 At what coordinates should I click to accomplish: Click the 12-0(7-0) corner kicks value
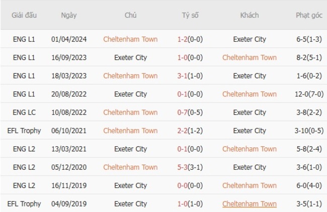click(309, 94)
